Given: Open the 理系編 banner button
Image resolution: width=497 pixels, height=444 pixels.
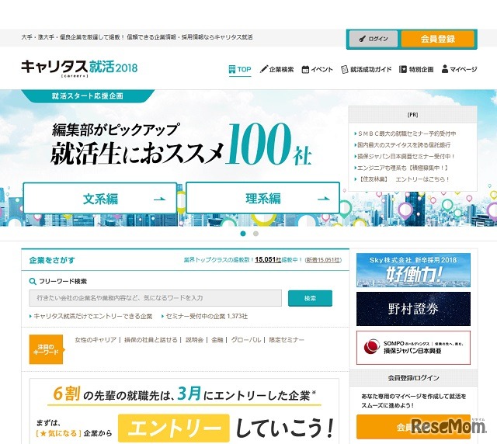Looking at the screenshot, I should 262,199.
